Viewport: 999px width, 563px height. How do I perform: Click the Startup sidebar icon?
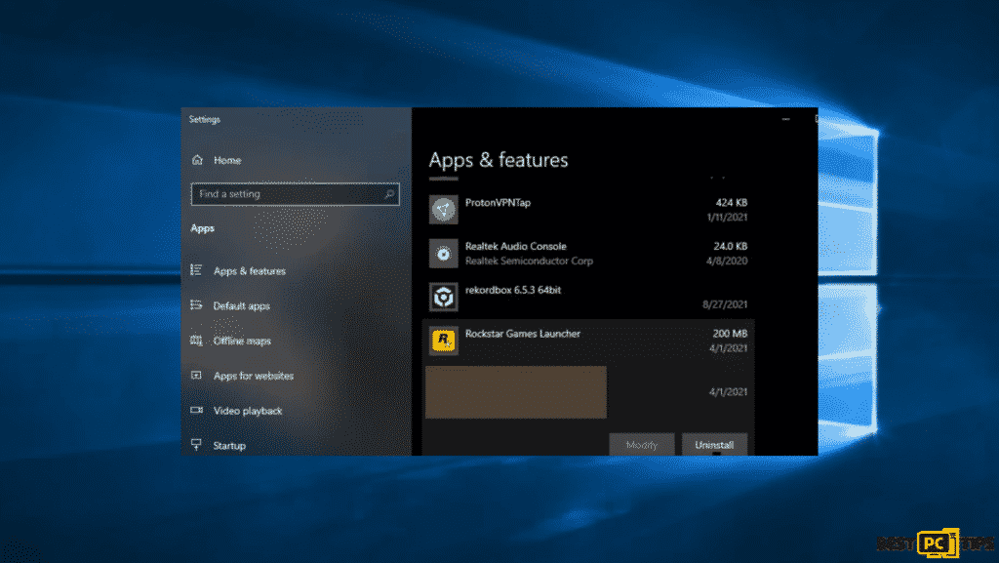(196, 445)
